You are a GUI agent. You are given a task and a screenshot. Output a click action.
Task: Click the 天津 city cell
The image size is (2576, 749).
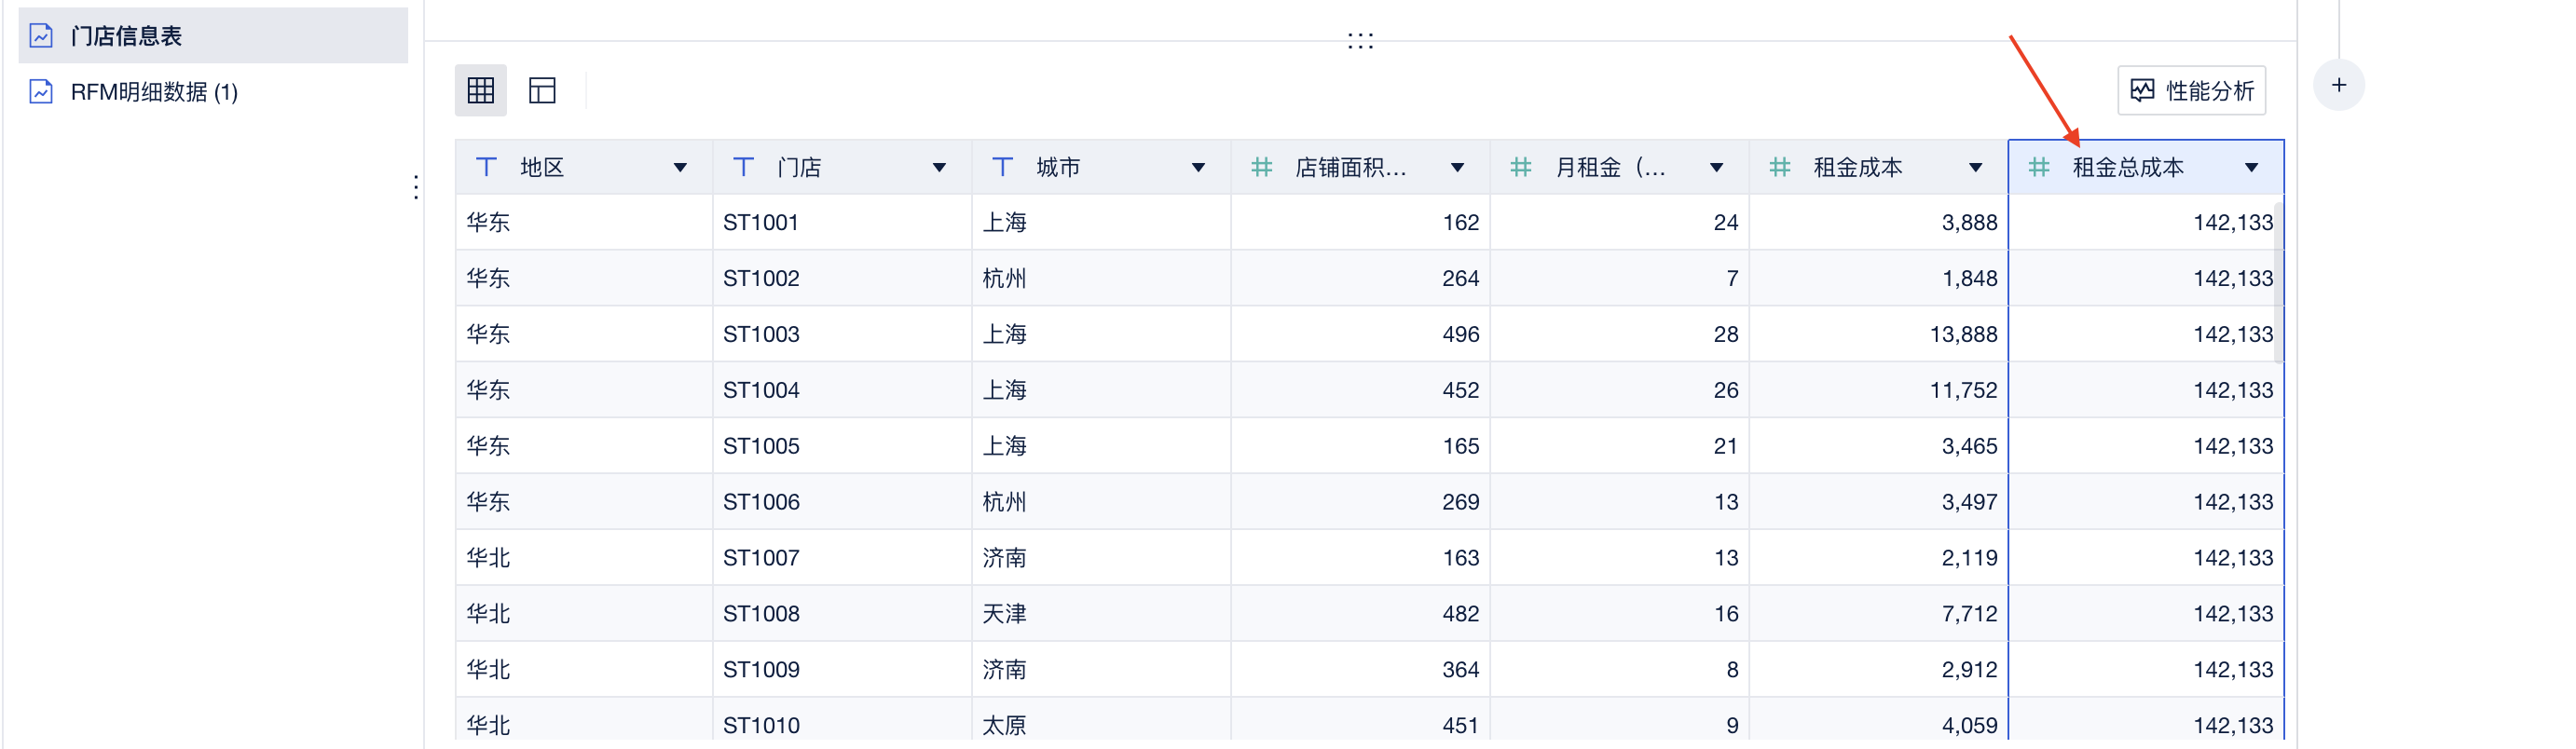pyautogui.click(x=1101, y=614)
